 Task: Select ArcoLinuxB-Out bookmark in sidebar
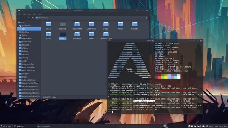[29, 70]
